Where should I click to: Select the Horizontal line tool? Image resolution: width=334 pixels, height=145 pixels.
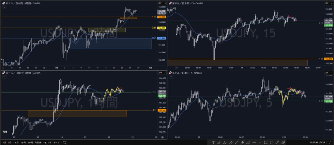(254, 142)
